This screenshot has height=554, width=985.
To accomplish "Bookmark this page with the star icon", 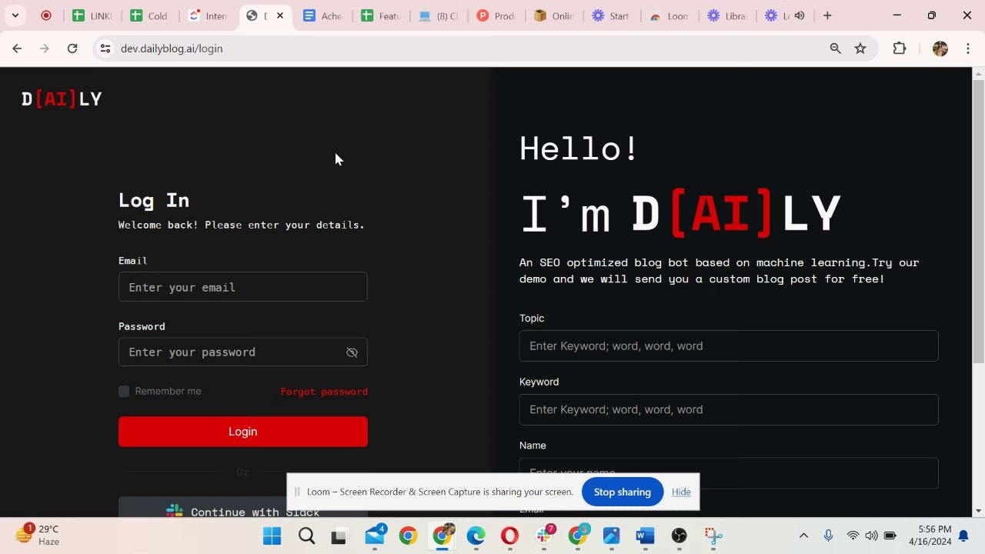I will 860,48.
